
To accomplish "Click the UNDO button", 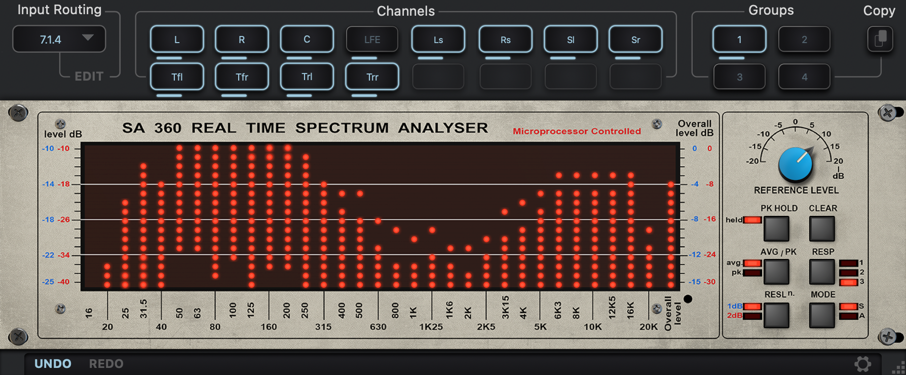I will 53,364.
